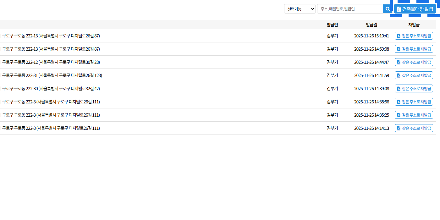Click 김부기 in the 디지털로30길 28 row
The width and height of the screenshot is (440, 220).
[332, 62]
